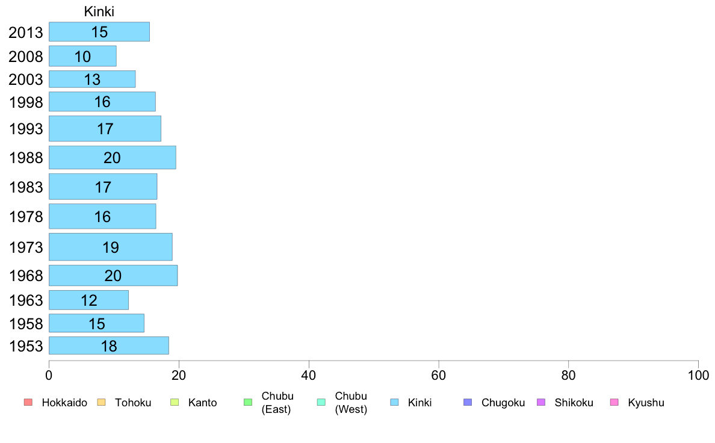
Task: Select the 2013 bar showing 15
Action: (x=99, y=31)
